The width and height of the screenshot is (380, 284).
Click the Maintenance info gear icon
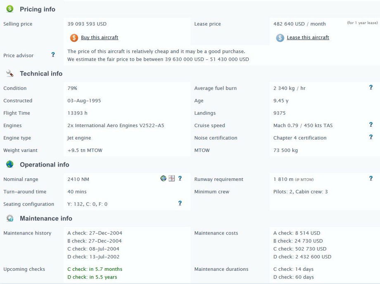(x=10, y=218)
